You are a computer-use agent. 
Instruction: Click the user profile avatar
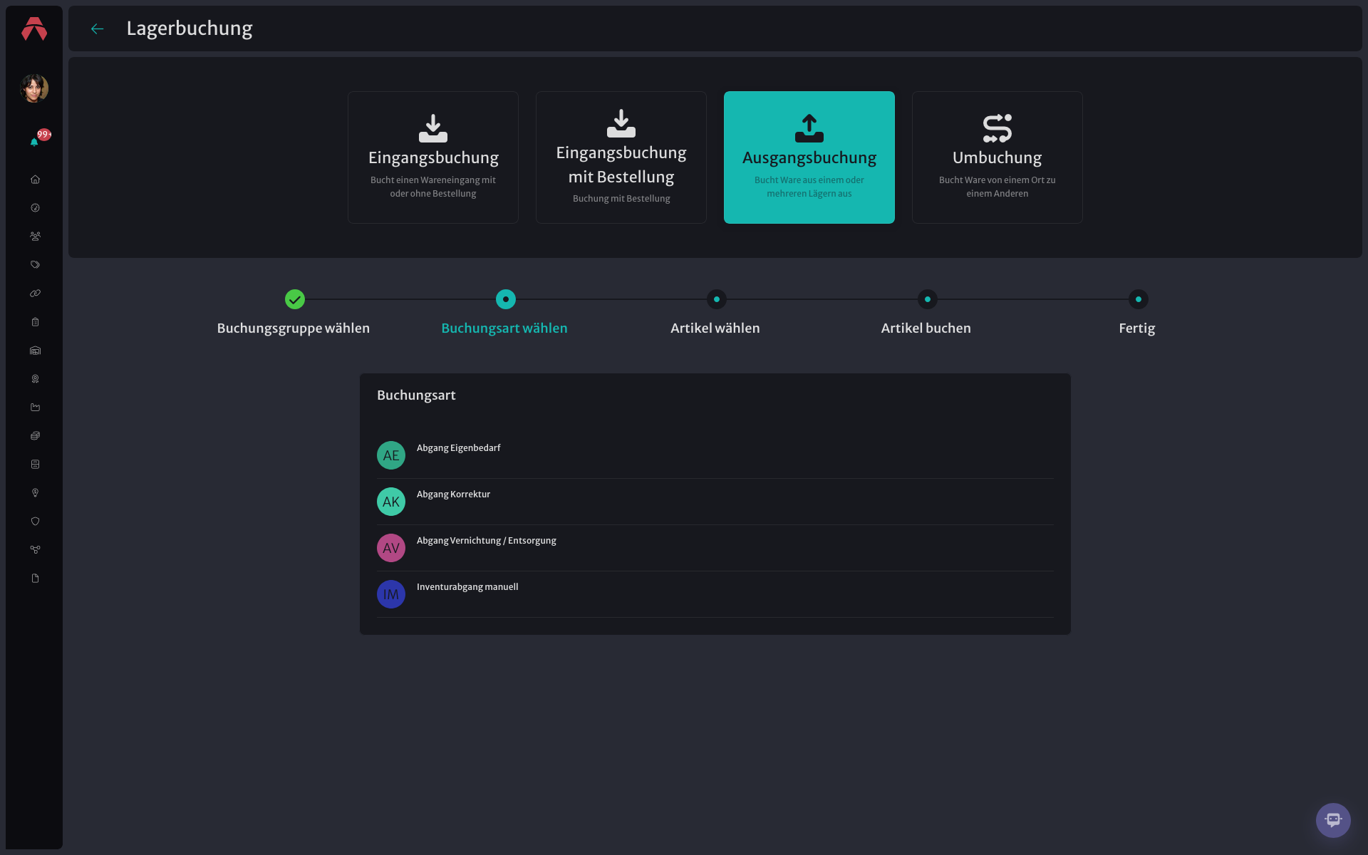pos(34,88)
